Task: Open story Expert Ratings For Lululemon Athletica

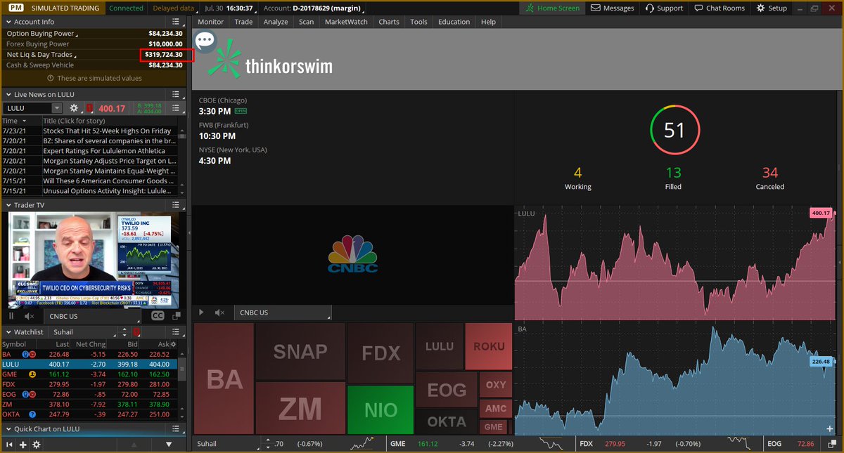Action: pos(104,151)
